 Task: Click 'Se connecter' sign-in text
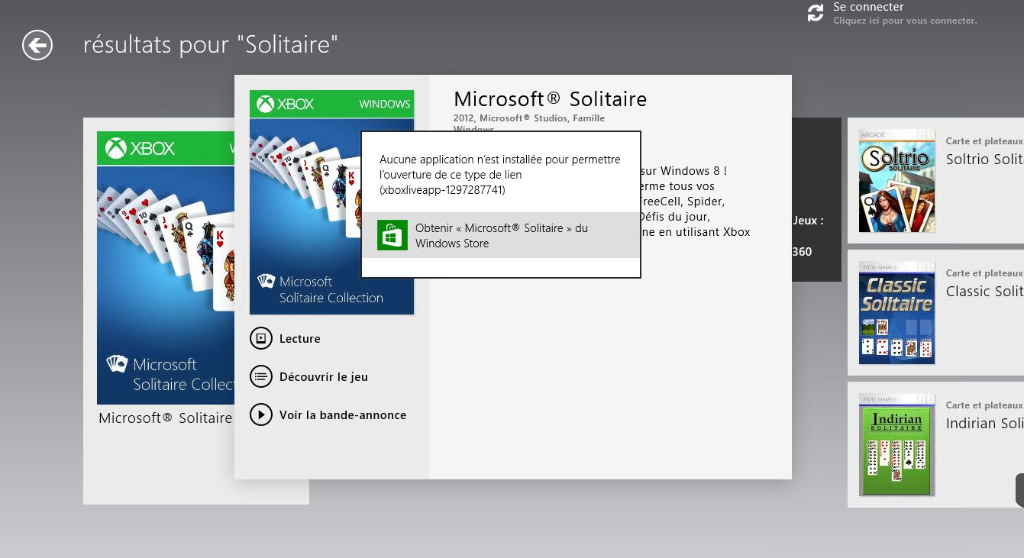868,7
